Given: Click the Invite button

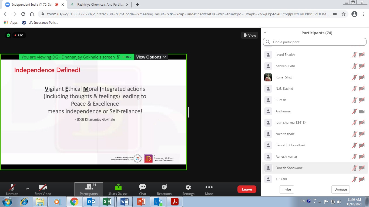Looking at the screenshot, I should (x=286, y=189).
